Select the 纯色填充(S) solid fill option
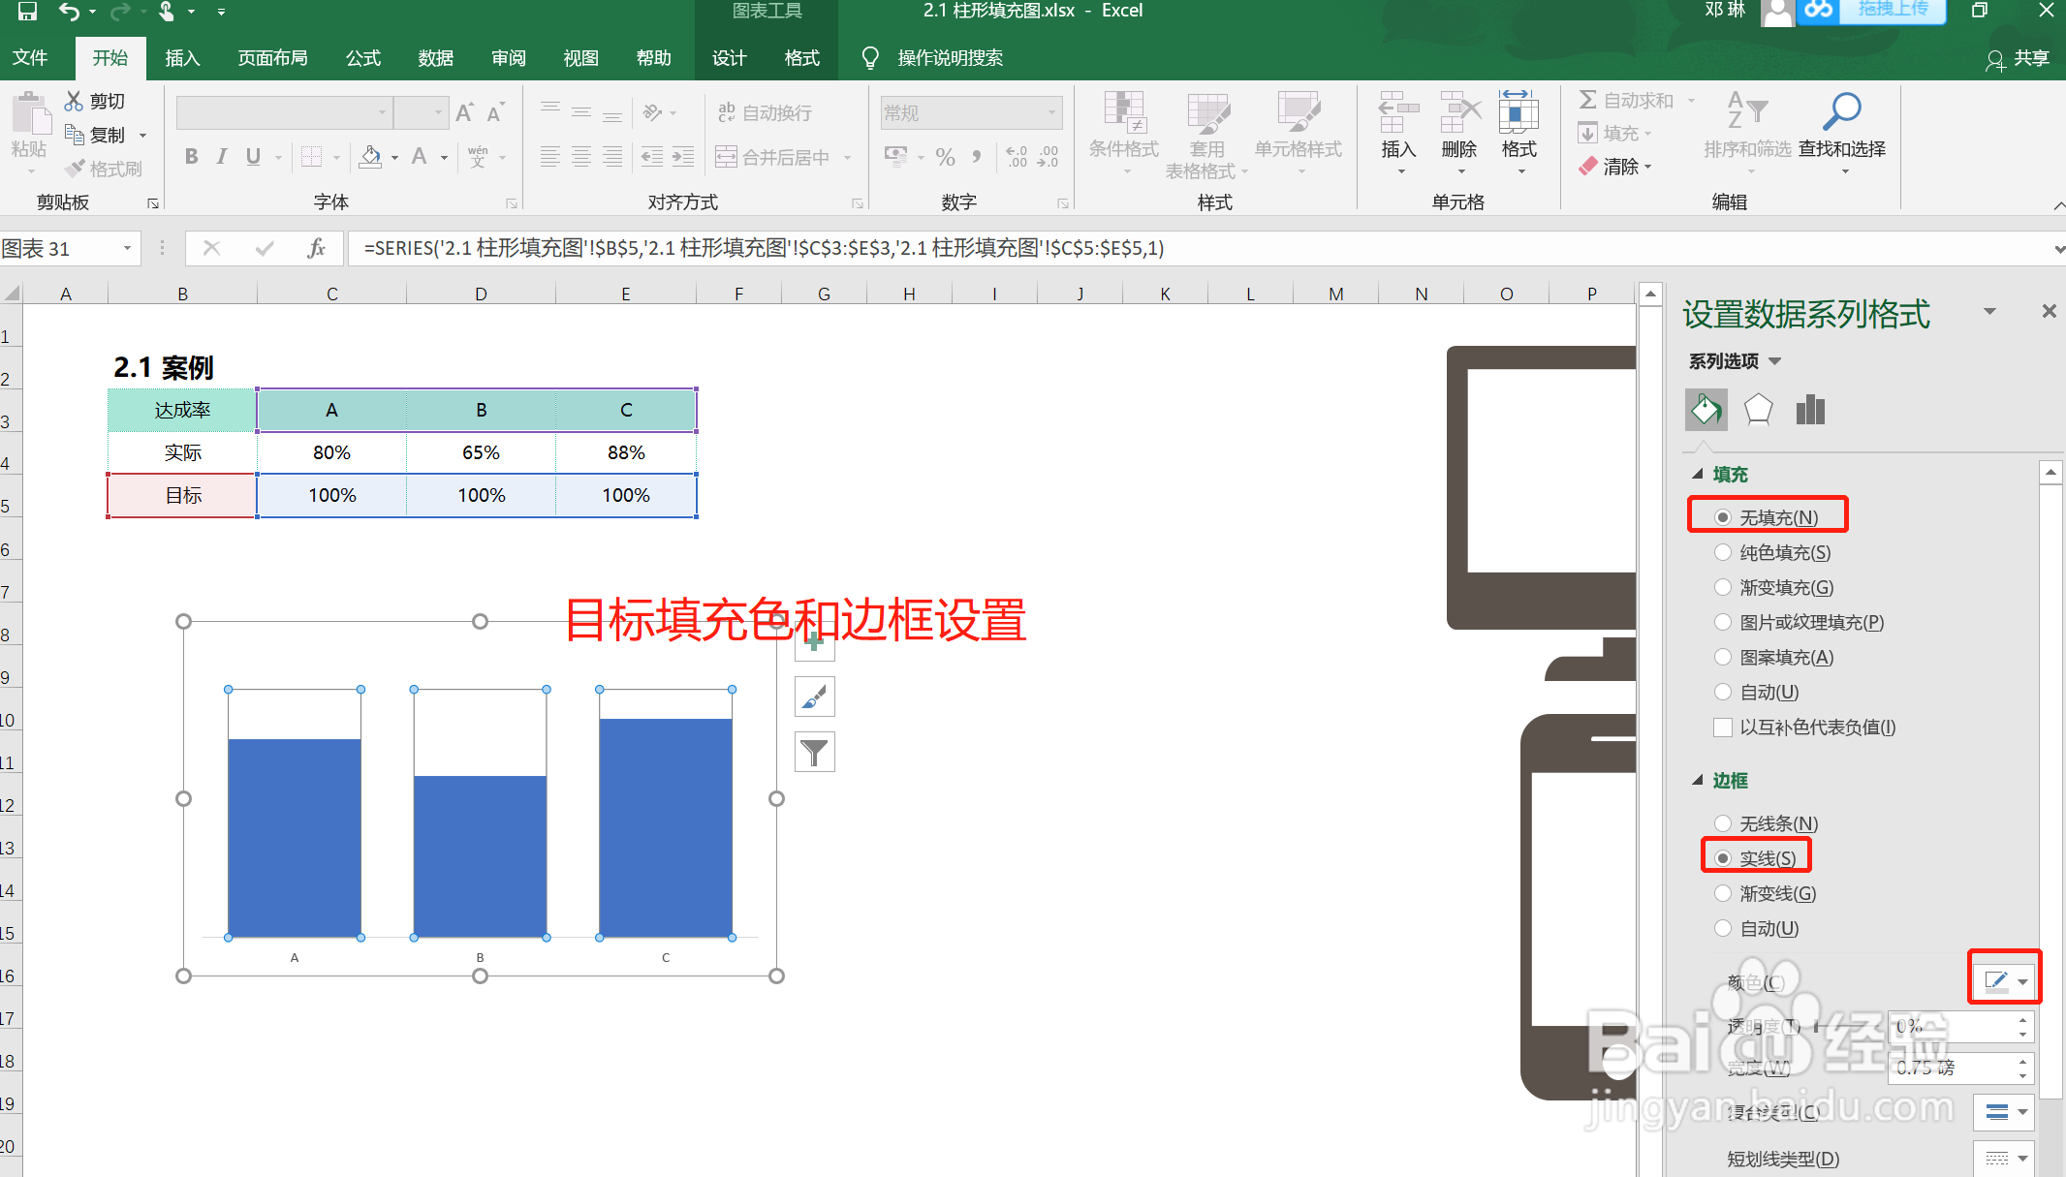Image resolution: width=2066 pixels, height=1177 pixels. [1723, 552]
